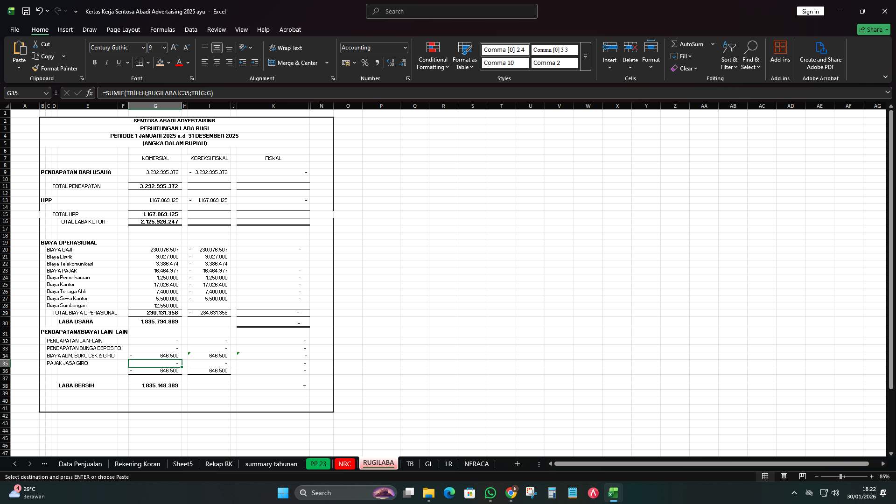Toggle Bold formatting
The height and width of the screenshot is (504, 896).
(x=94, y=62)
